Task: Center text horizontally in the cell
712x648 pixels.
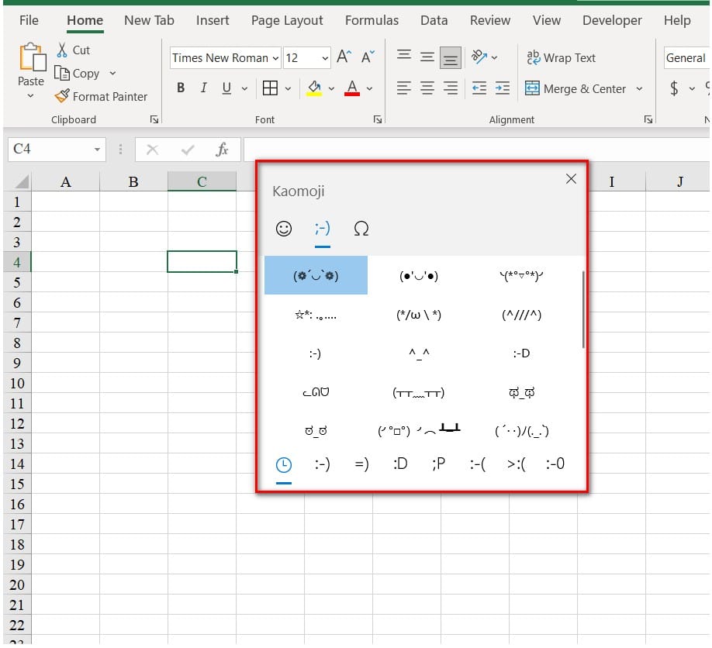Action: [427, 88]
